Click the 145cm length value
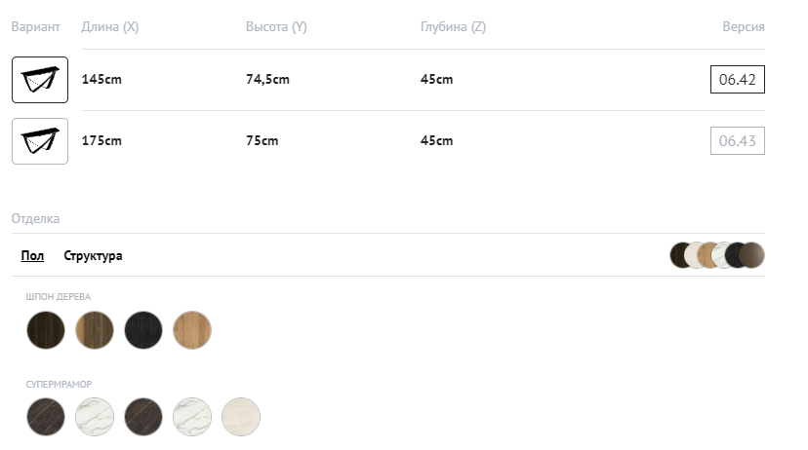This screenshot has height=450, width=808. click(x=101, y=80)
